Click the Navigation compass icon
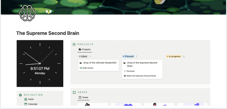Viewport: 227px width, 109px height. click(20, 95)
